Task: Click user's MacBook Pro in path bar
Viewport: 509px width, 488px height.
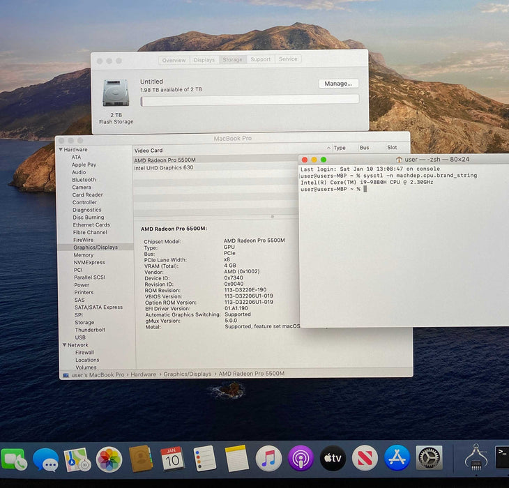Action: (98, 375)
